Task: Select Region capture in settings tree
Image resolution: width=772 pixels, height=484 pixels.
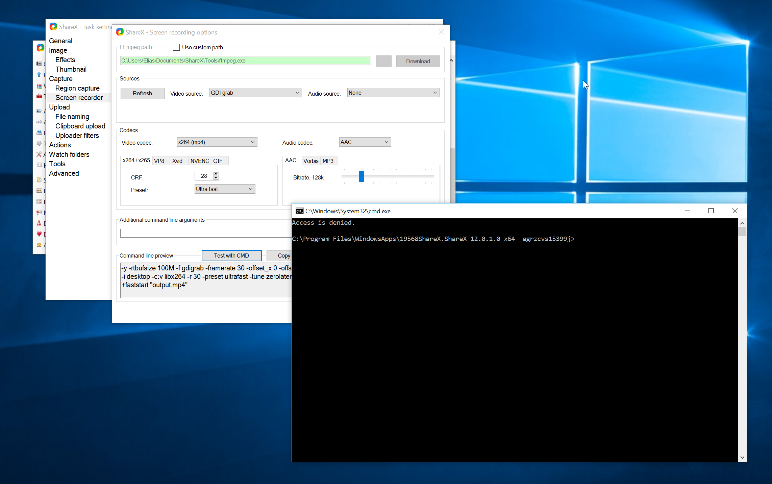Action: (x=77, y=88)
